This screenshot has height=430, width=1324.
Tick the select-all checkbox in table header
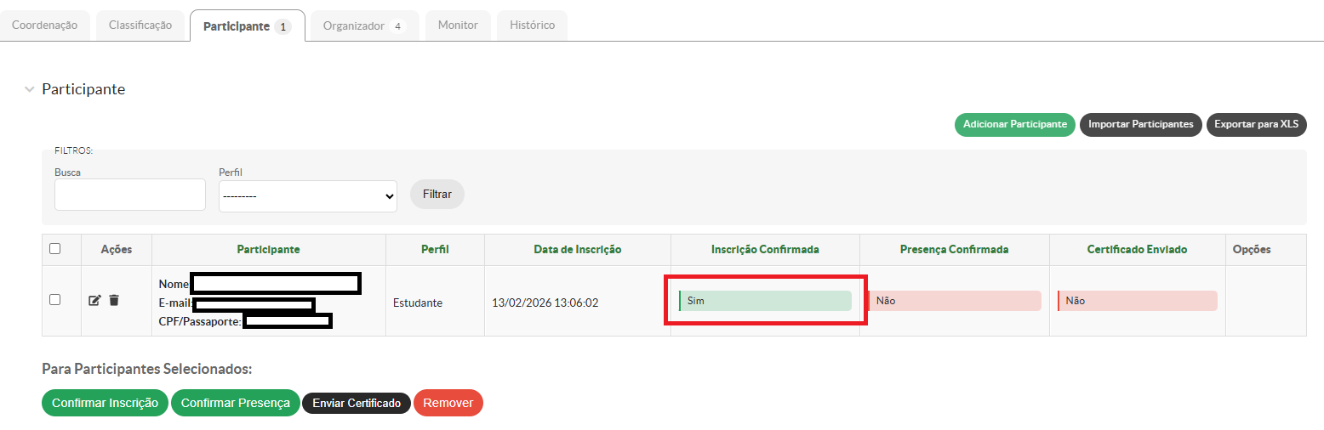coord(55,249)
